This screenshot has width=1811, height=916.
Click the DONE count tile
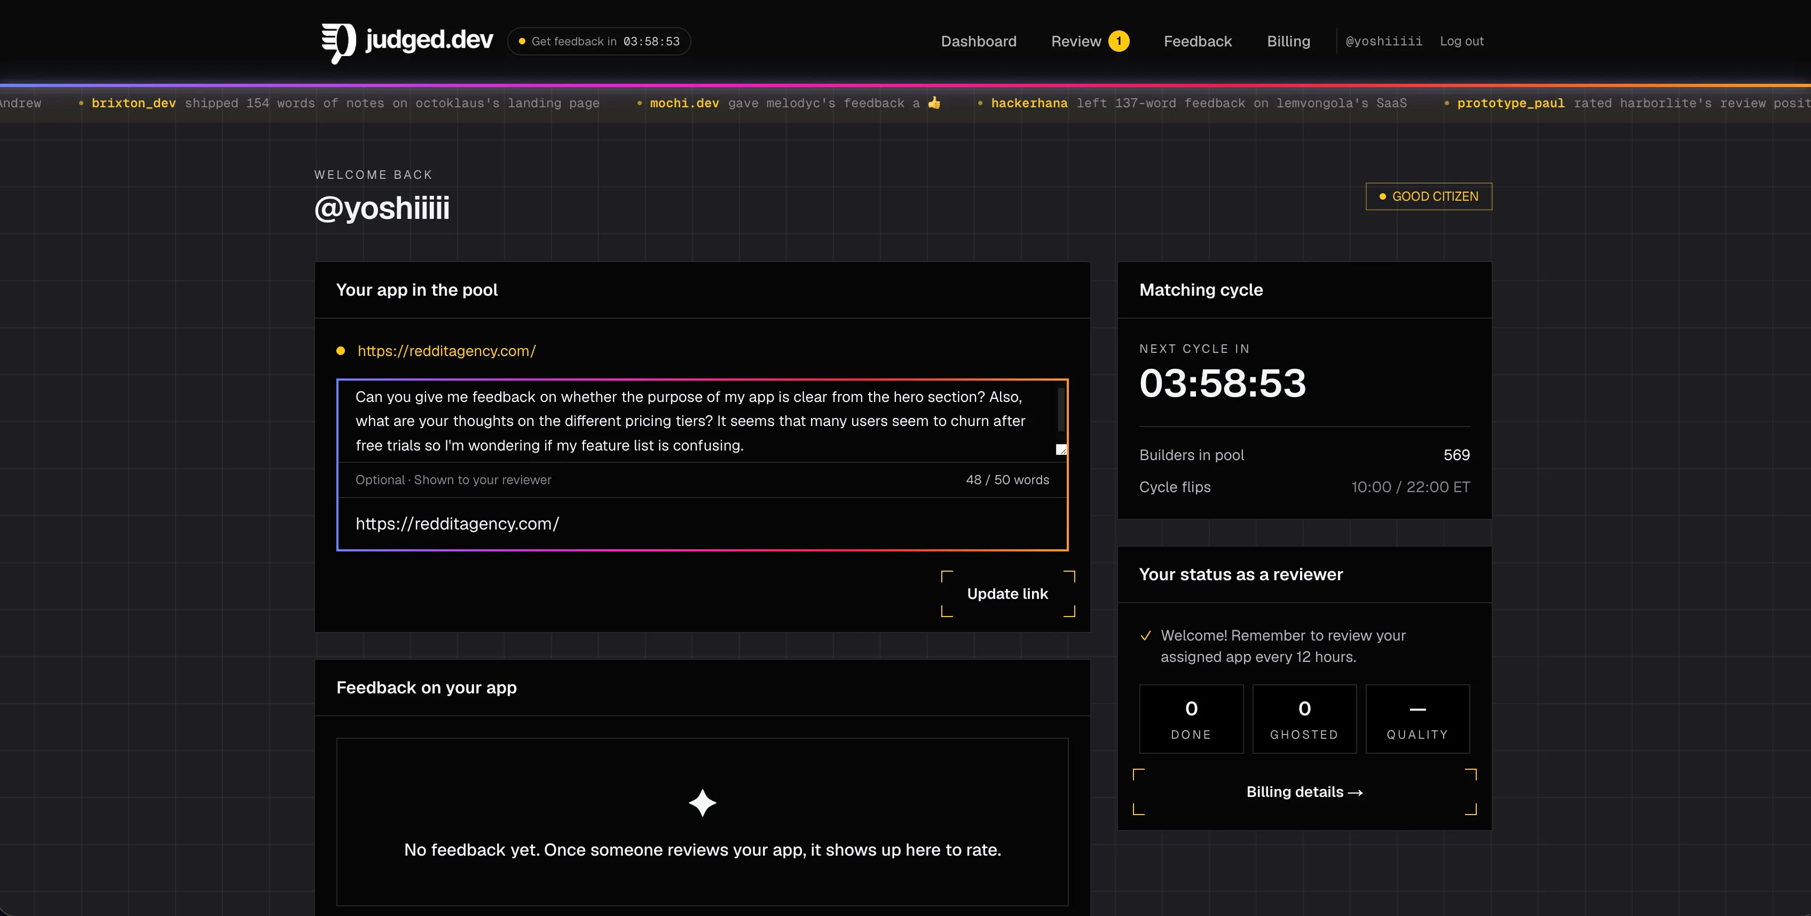click(x=1191, y=719)
